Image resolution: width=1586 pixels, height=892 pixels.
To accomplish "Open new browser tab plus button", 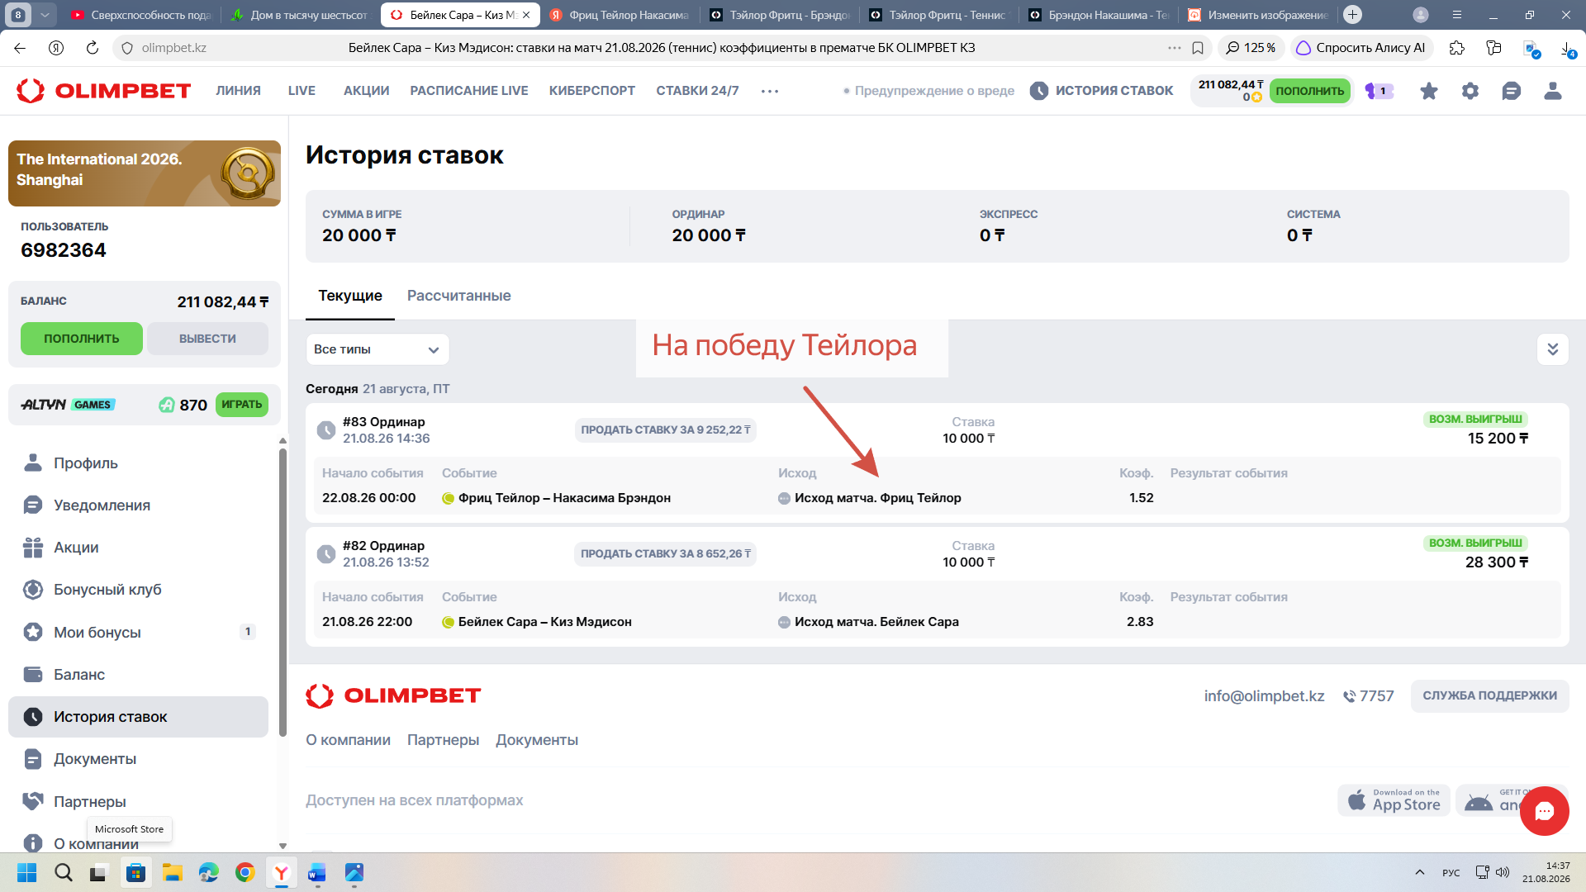I will click(x=1352, y=14).
